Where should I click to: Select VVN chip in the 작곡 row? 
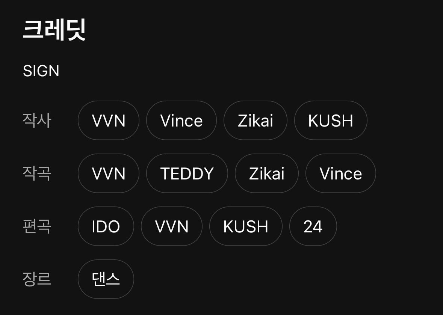point(108,173)
